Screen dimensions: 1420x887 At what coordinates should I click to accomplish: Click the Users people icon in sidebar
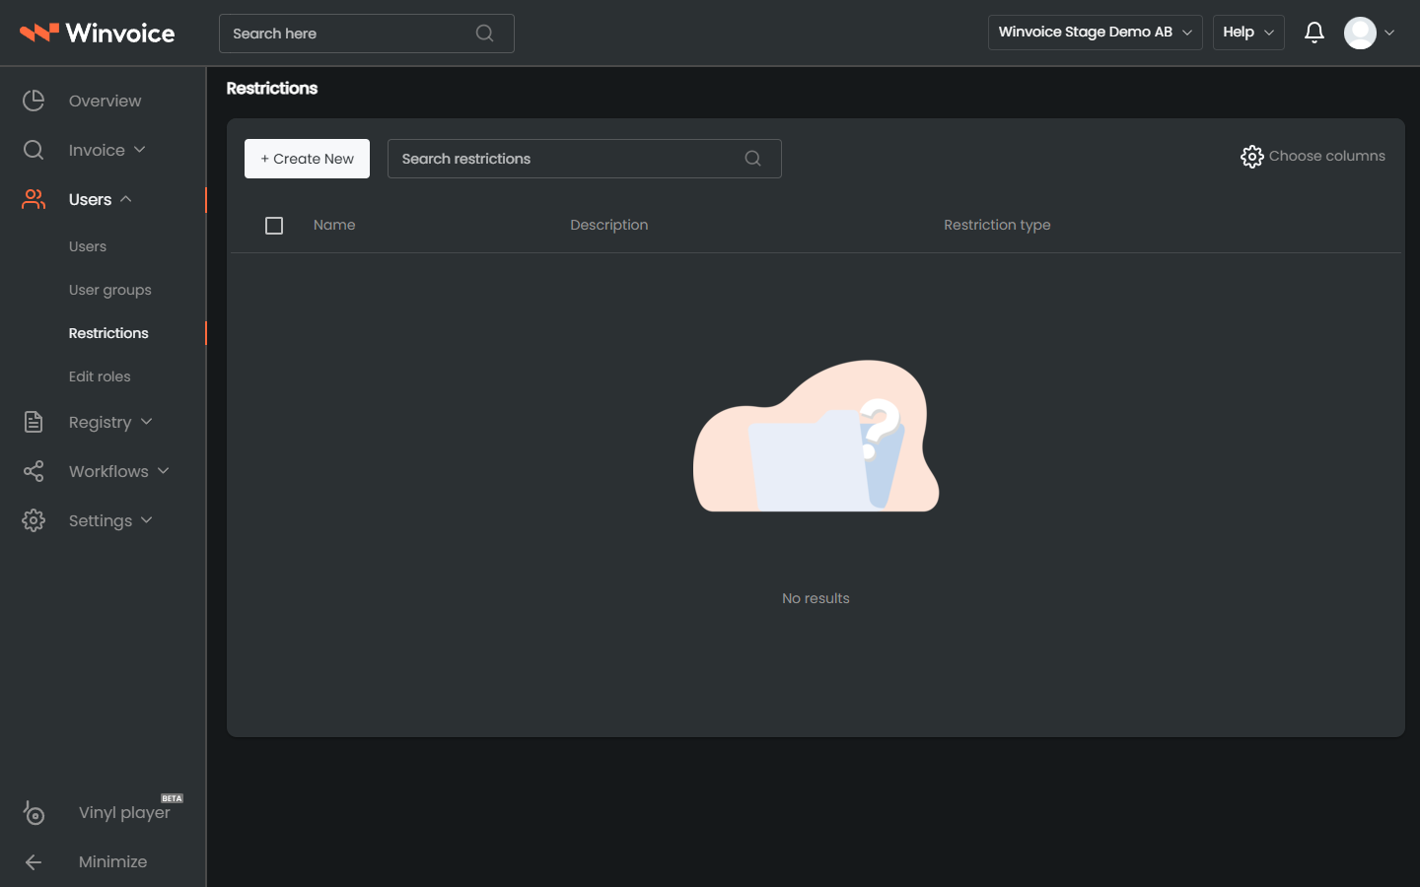click(34, 199)
